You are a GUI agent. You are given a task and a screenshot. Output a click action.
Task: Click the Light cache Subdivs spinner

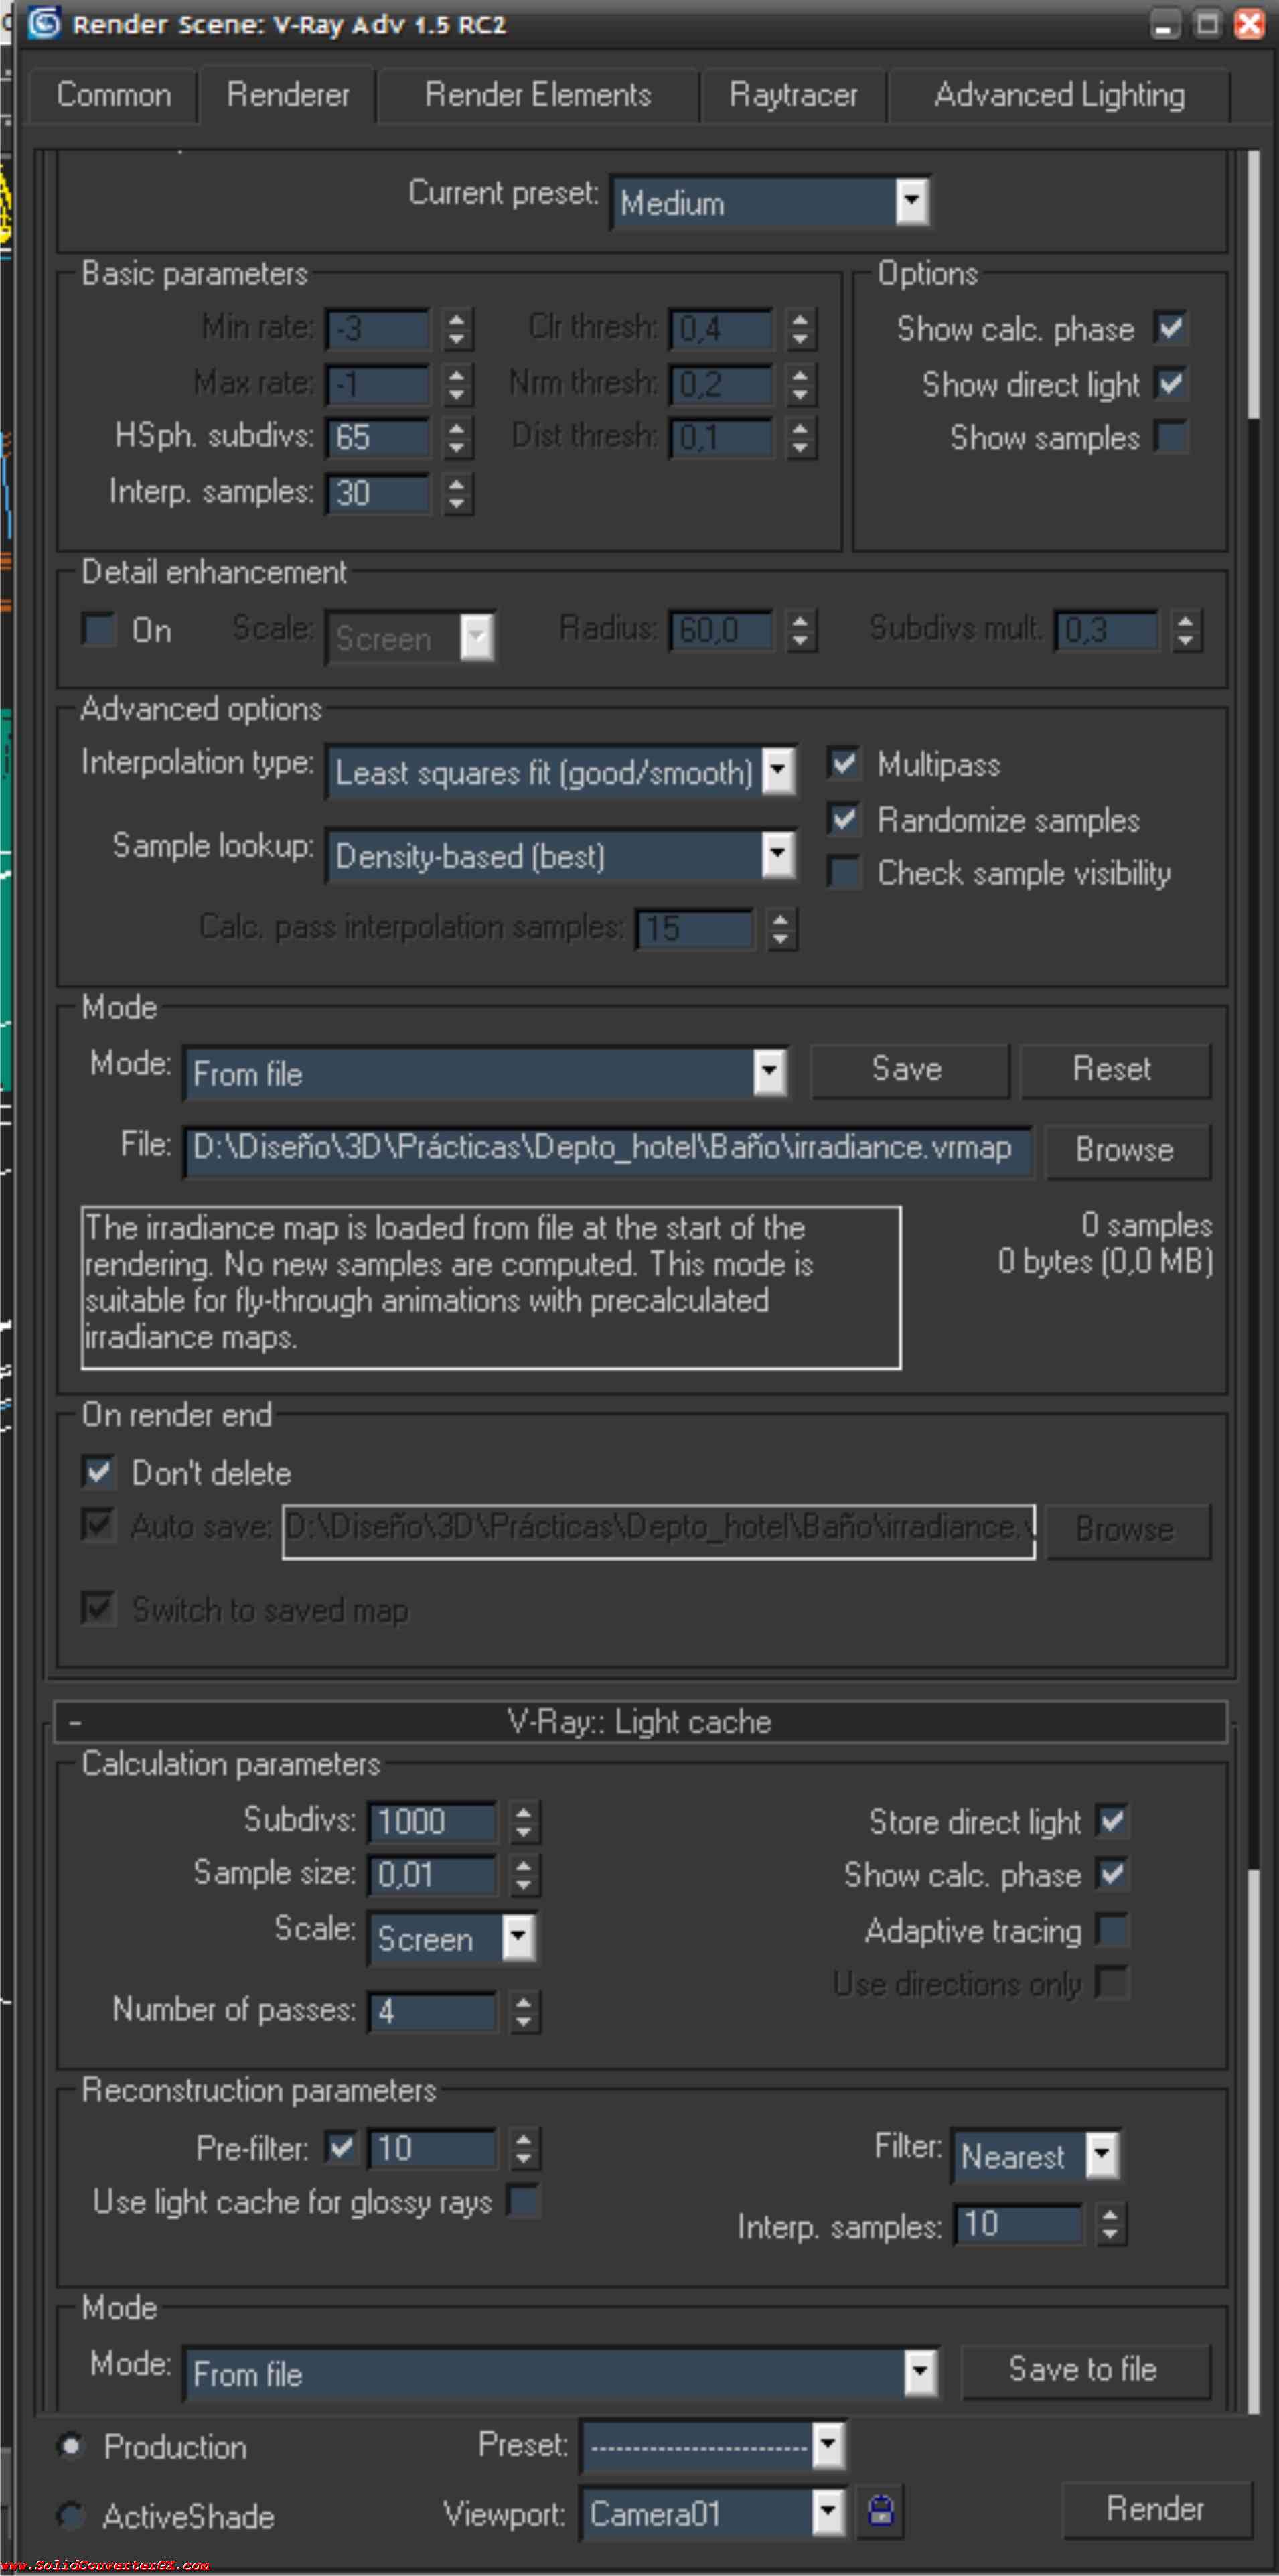[524, 1821]
